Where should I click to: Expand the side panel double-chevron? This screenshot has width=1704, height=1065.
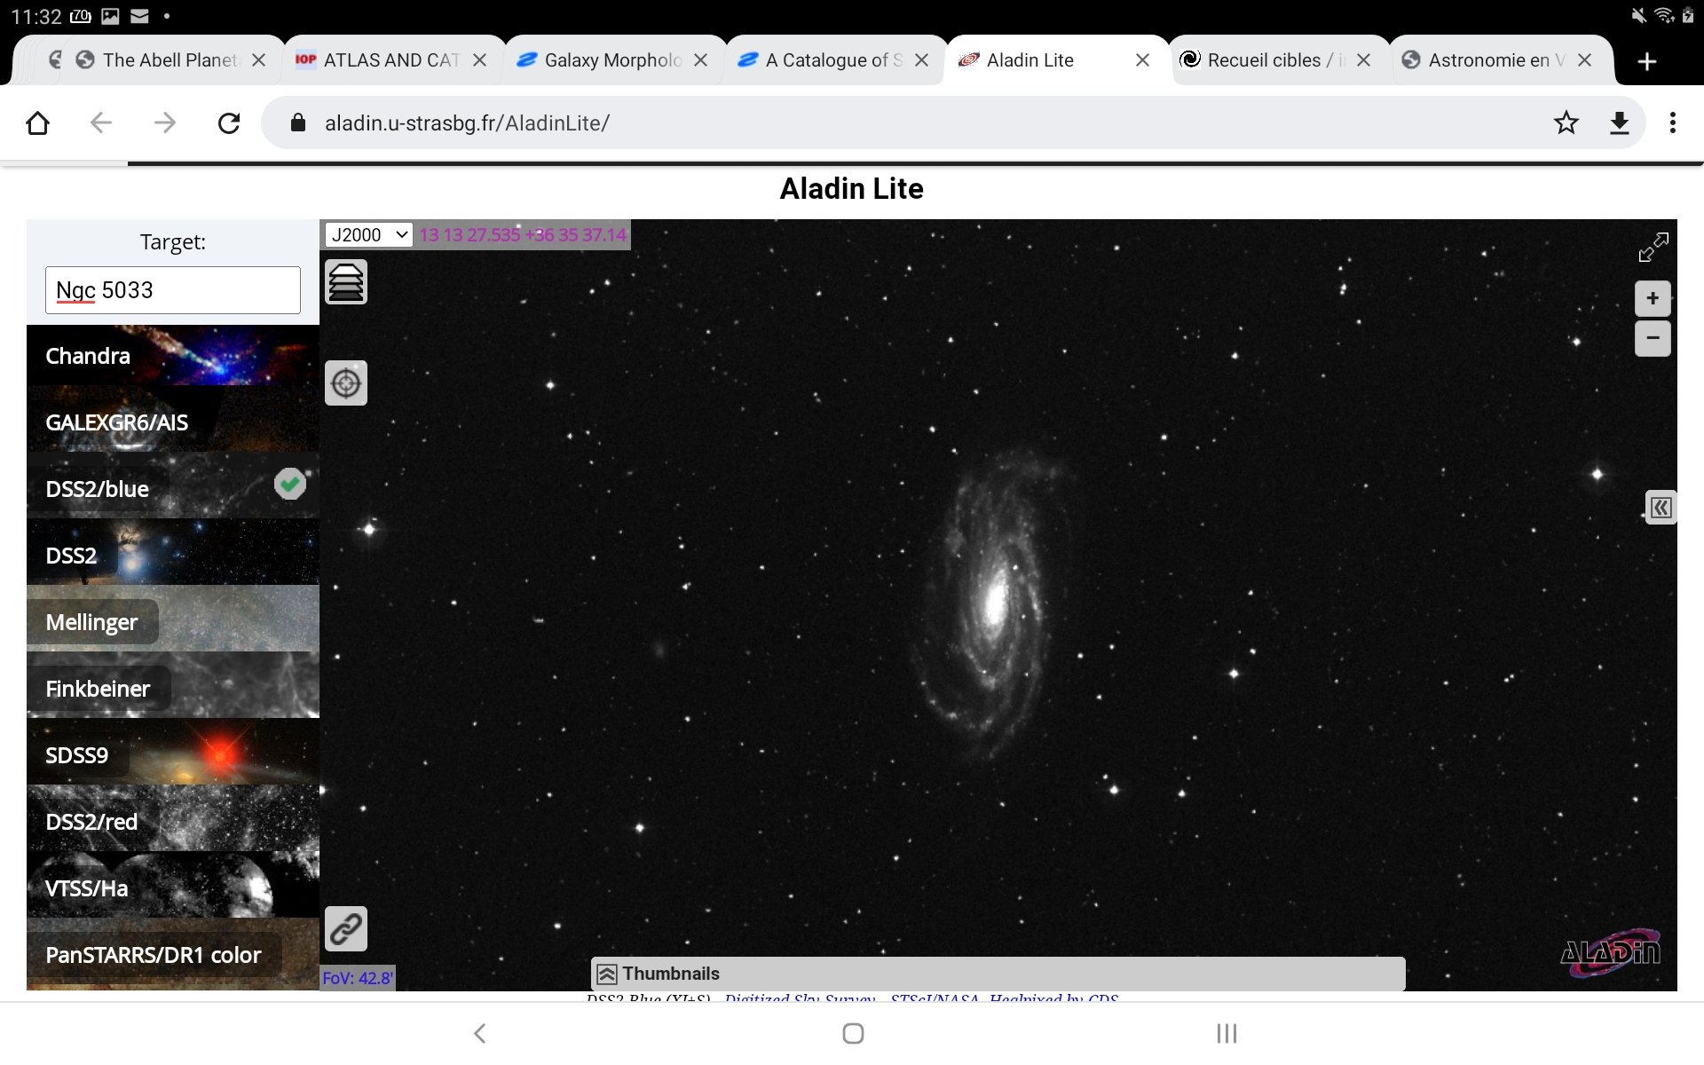point(1661,508)
